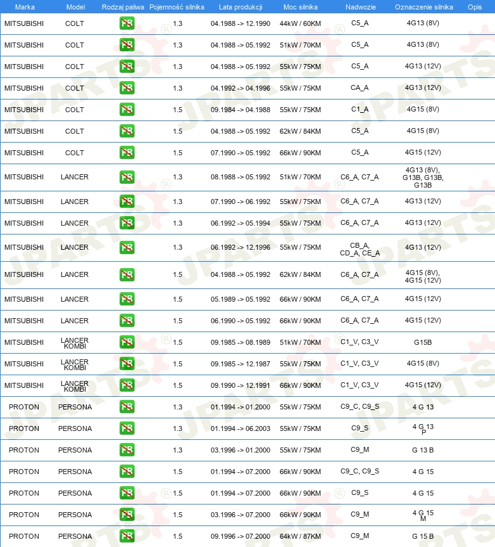Viewport: 495px width, 547px height.
Task: Select the 64kW / 87KM power cell
Action: tap(300, 536)
